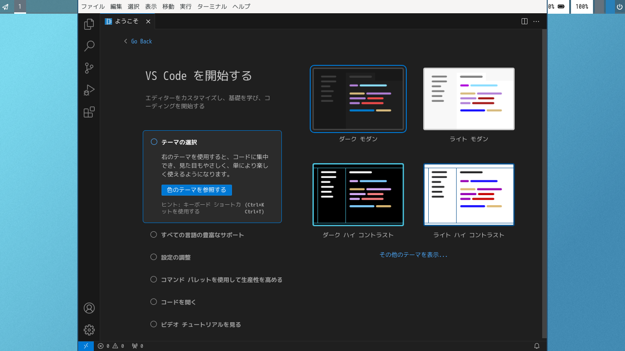
Task: Choose the ライト モダン theme thumbnail
Action: [469, 99]
